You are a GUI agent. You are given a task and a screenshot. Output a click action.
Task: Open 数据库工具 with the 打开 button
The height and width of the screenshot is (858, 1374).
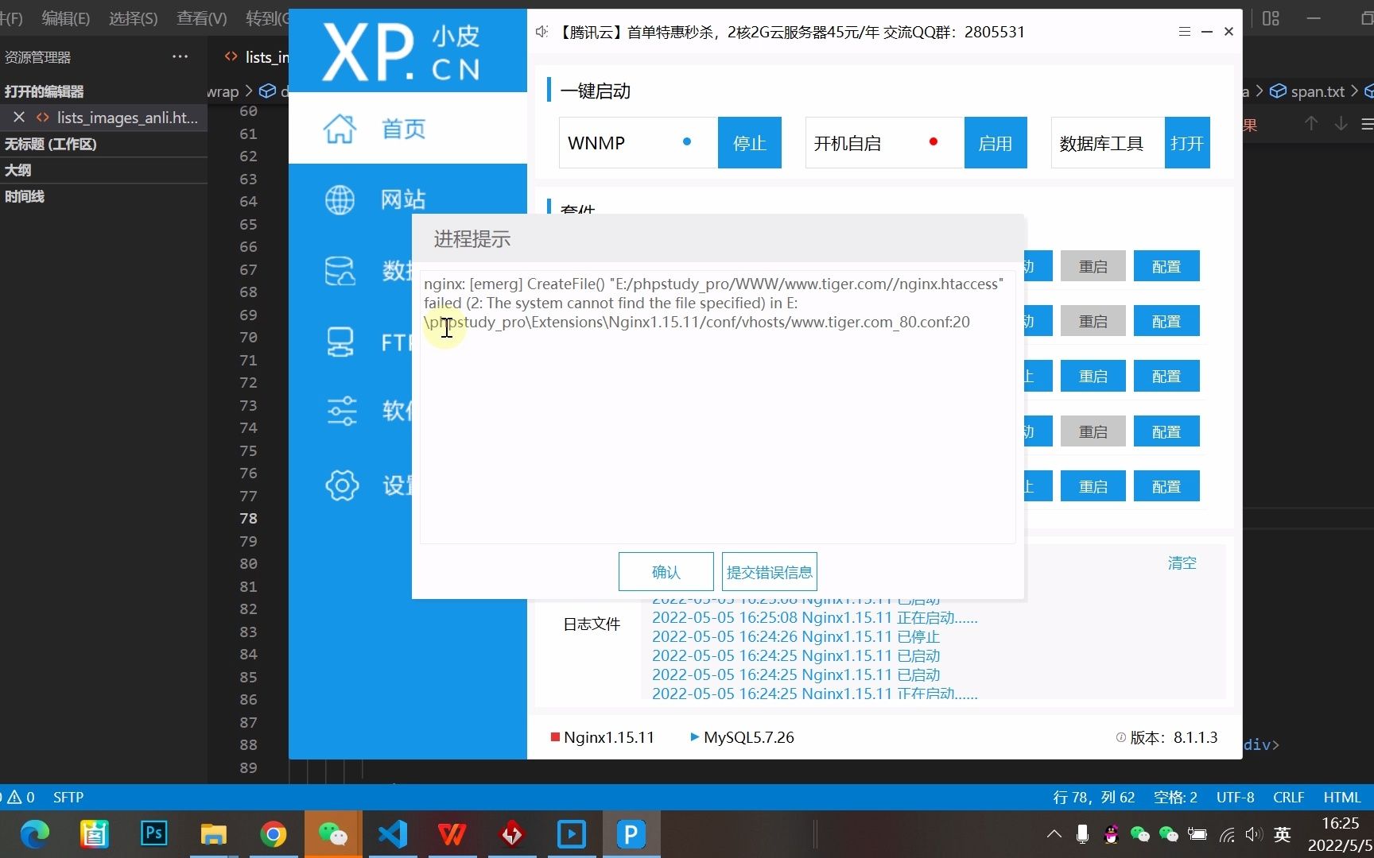(1187, 143)
